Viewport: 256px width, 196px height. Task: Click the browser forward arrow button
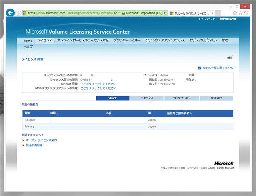pyautogui.click(x=18, y=13)
